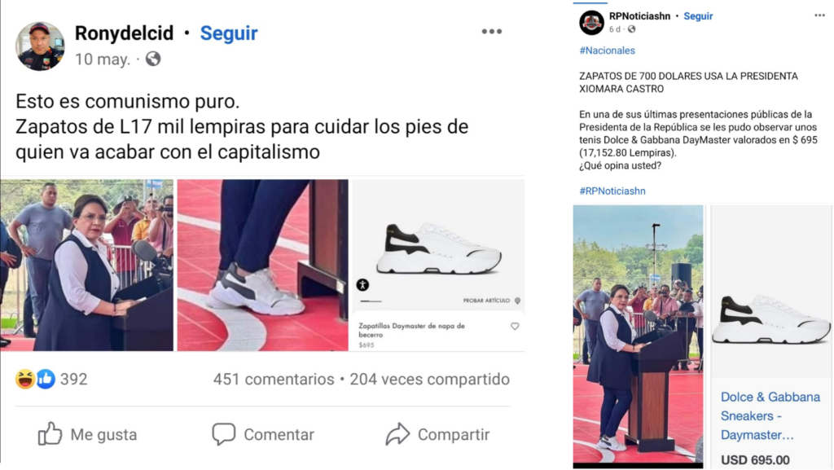834x470 pixels.
Task: Open the Dolce & Gabbana Sneakers Daymaster link
Action: (x=770, y=415)
